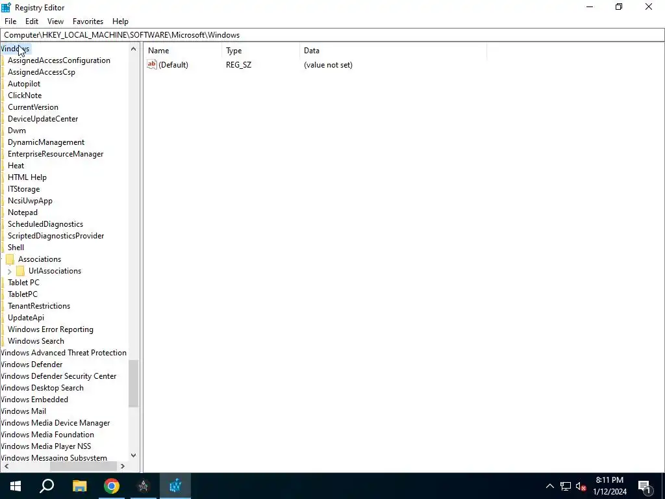Open the Favorites menu
Screen dimensions: 665x499
(88, 21)
